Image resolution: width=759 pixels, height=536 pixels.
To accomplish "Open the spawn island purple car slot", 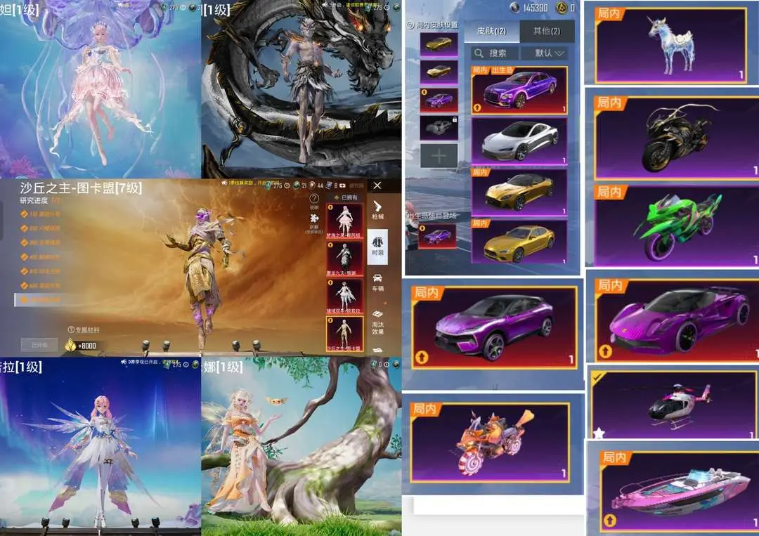I will pos(437,235).
